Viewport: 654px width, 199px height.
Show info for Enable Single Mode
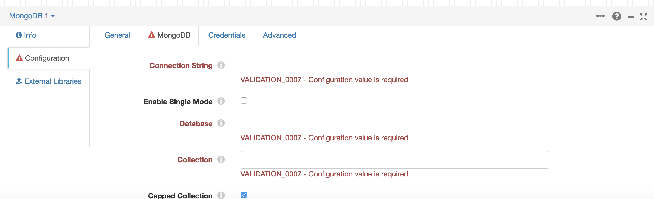pyautogui.click(x=221, y=101)
